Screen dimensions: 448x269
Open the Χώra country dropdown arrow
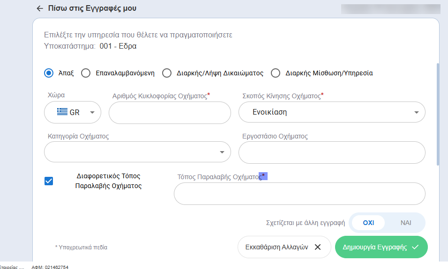point(92,112)
